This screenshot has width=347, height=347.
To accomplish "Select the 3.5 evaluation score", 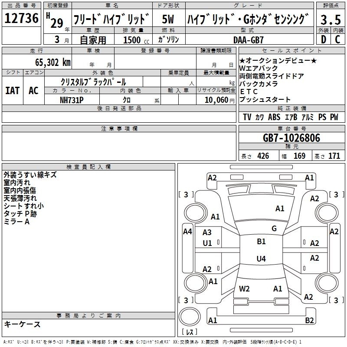I will (330, 19).
